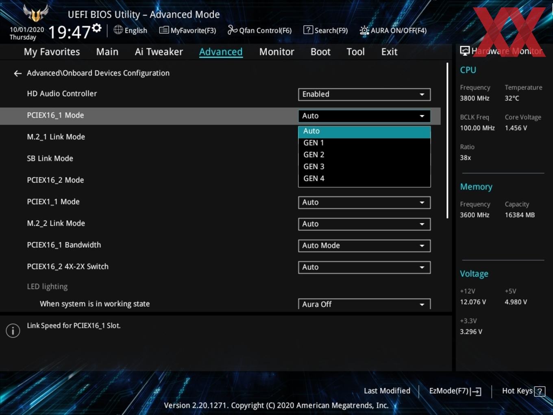Switch to My Favorites tab

click(52, 52)
